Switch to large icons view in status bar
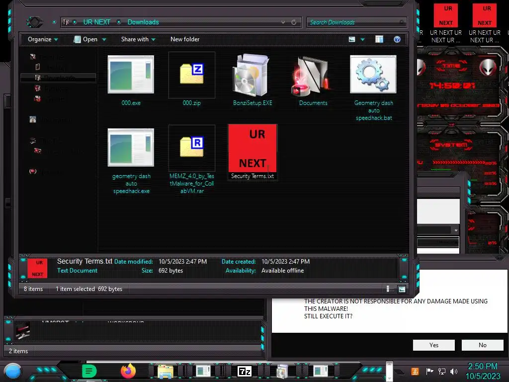The image size is (509, 382). pyautogui.click(x=402, y=289)
